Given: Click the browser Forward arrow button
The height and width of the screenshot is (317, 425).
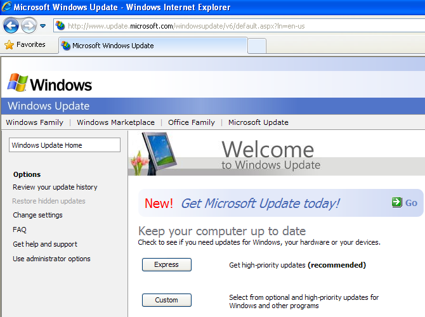Looking at the screenshot, I should point(29,26).
